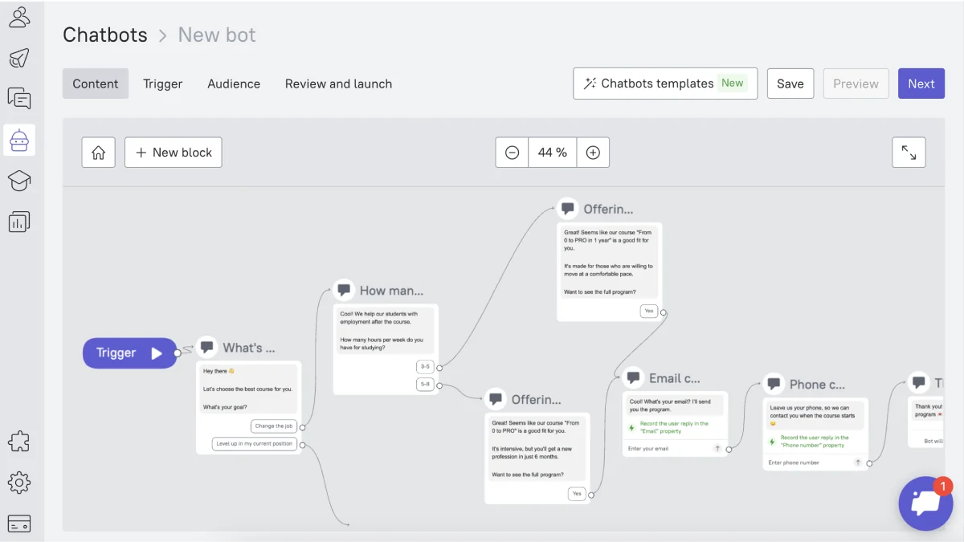Viewport: 964px width, 542px height.
Task: Open the integrations puzzle-piece icon
Action: [x=19, y=441]
